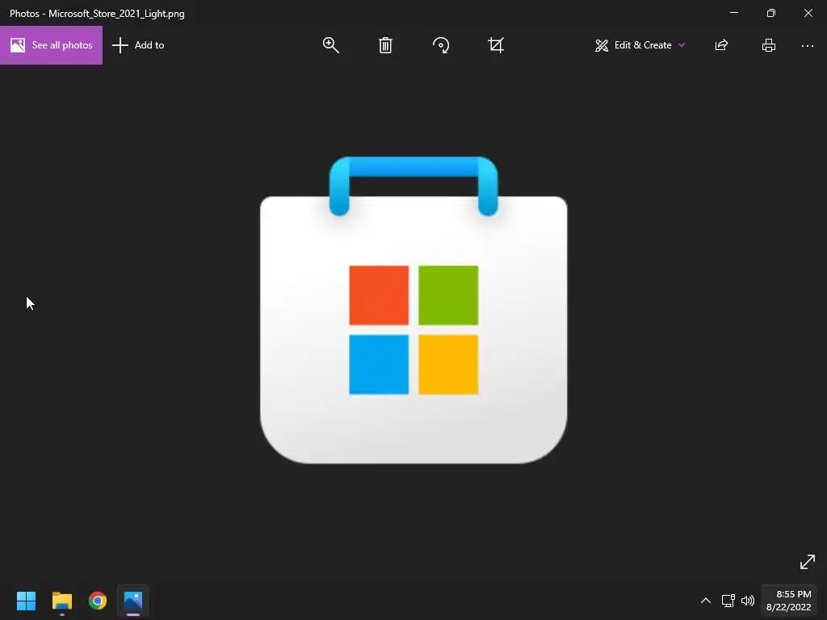Image resolution: width=827 pixels, height=620 pixels.
Task: Open network status tray icon
Action: pyautogui.click(x=728, y=601)
